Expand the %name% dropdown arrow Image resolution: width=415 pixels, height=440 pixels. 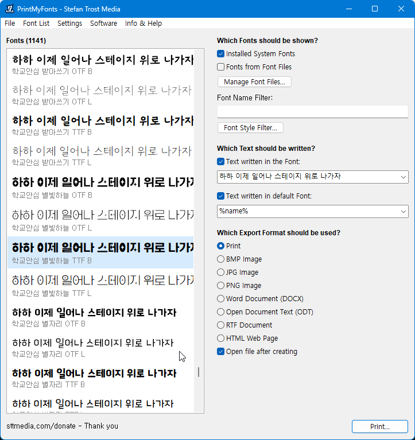403,211
